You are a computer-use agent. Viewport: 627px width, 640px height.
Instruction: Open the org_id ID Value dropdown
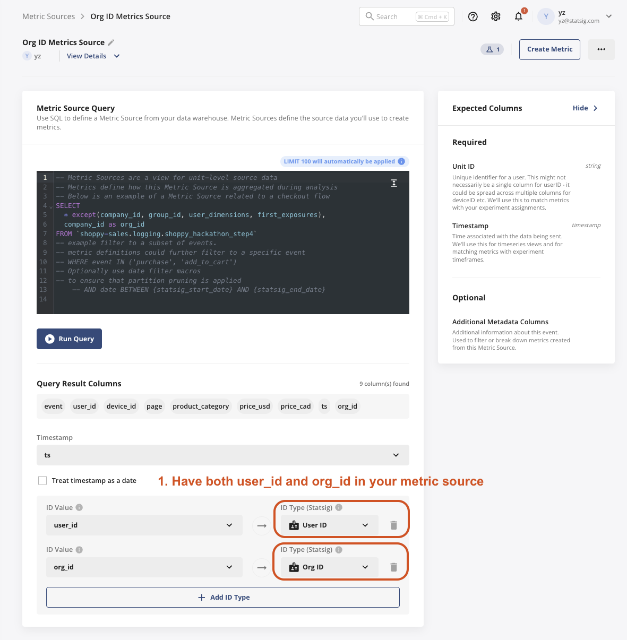[x=144, y=567]
